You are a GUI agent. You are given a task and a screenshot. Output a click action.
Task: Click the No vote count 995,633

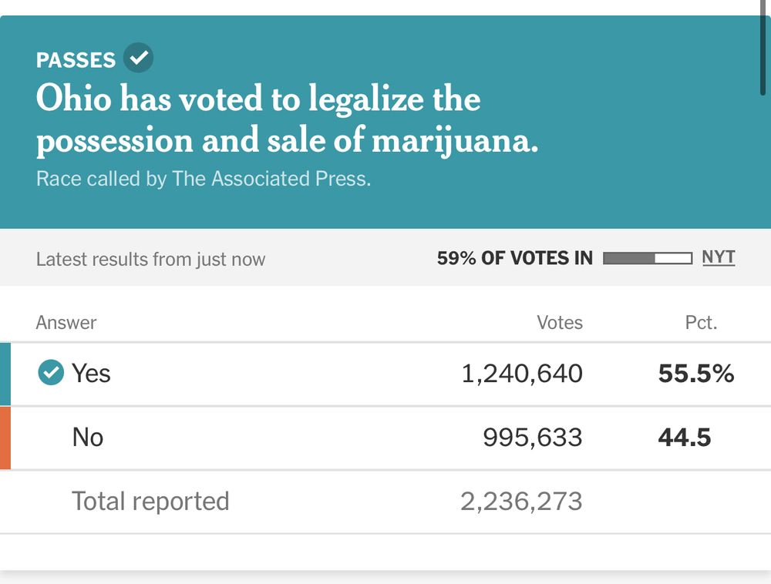pos(532,438)
